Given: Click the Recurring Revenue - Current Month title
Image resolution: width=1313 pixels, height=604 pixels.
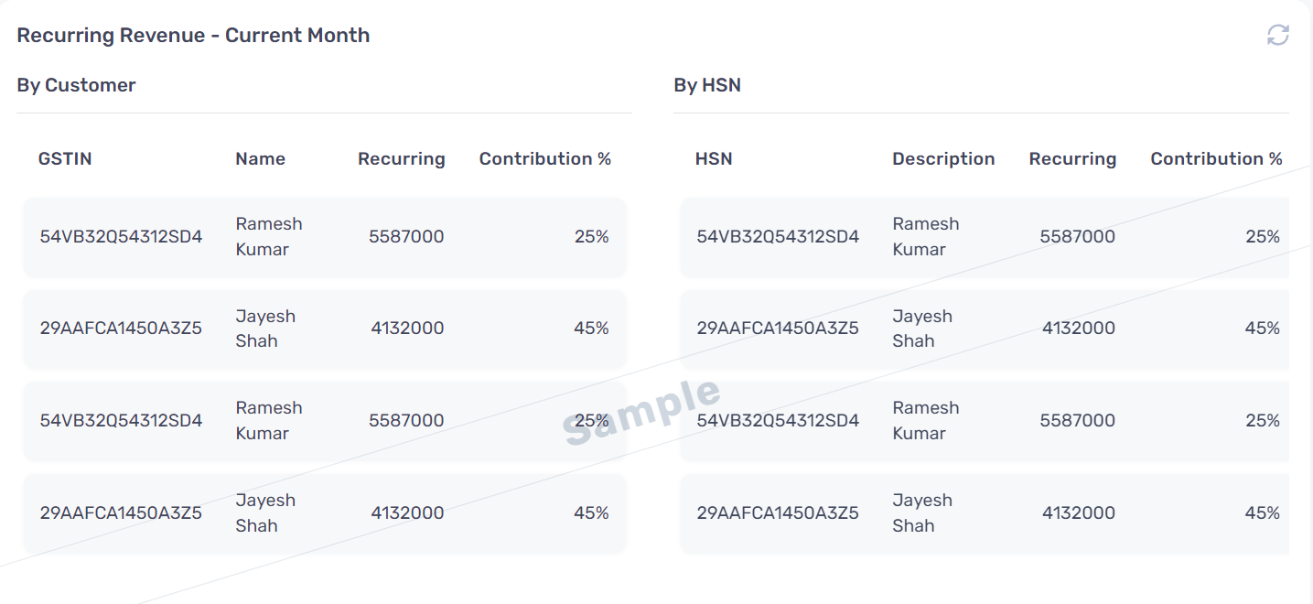Looking at the screenshot, I should click(193, 35).
